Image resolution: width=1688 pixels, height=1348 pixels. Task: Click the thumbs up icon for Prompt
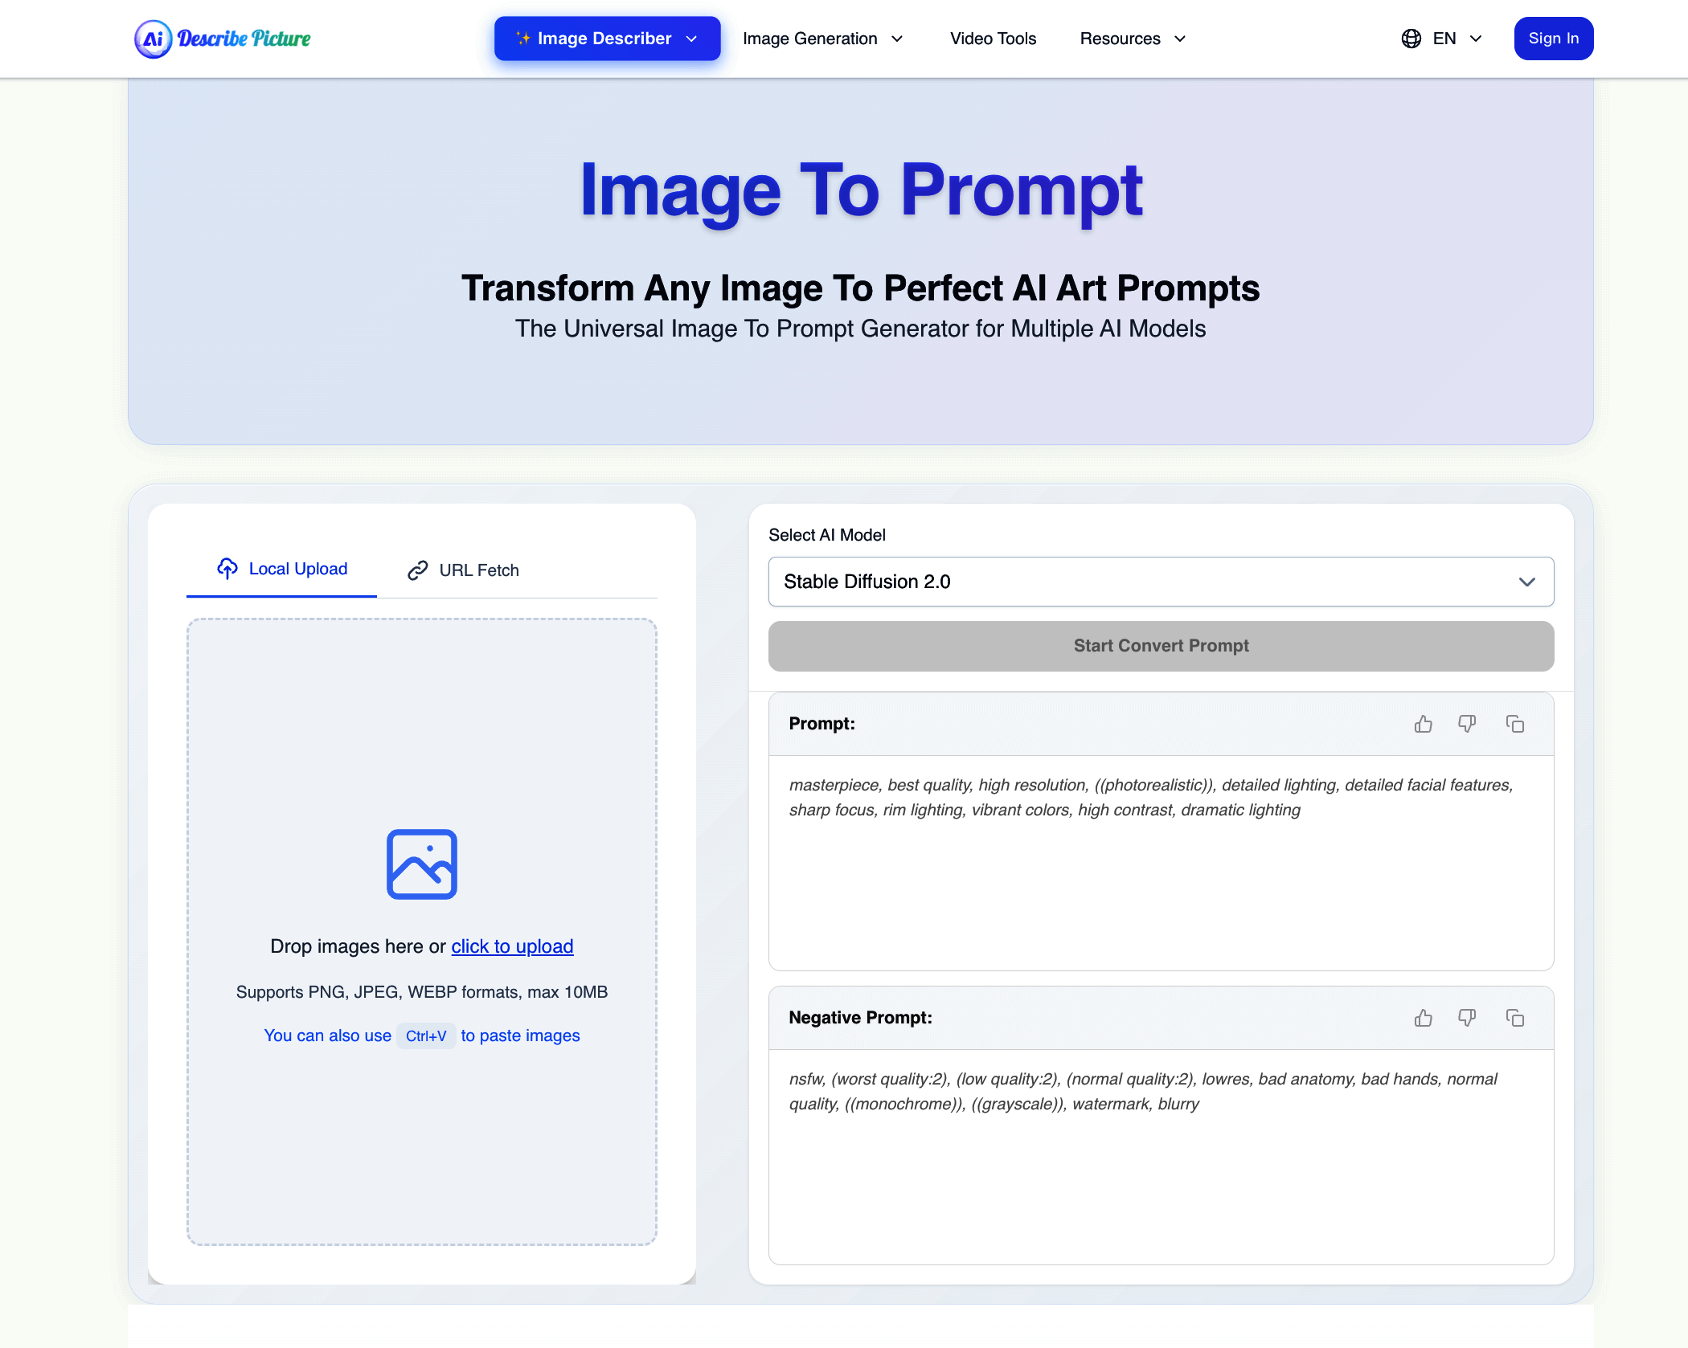click(1423, 724)
